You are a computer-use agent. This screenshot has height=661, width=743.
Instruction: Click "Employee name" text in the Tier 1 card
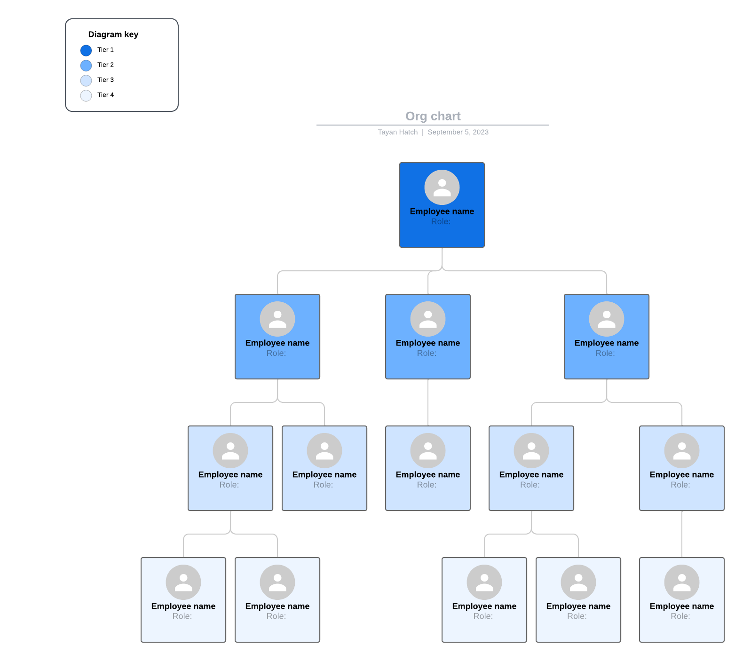coord(442,211)
